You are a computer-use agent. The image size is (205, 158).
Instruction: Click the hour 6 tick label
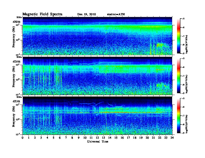(60, 138)
